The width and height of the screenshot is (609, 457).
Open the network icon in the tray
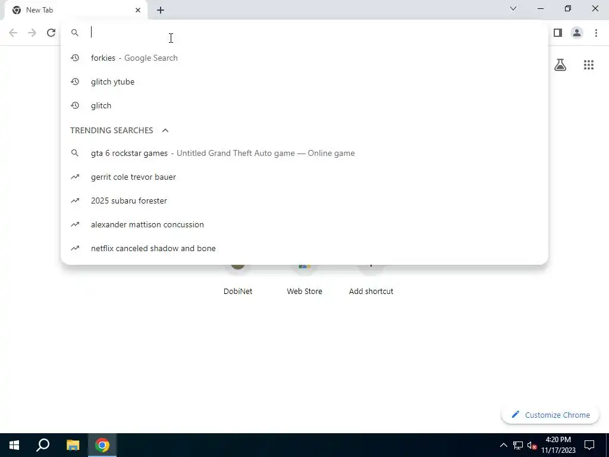[518, 445]
